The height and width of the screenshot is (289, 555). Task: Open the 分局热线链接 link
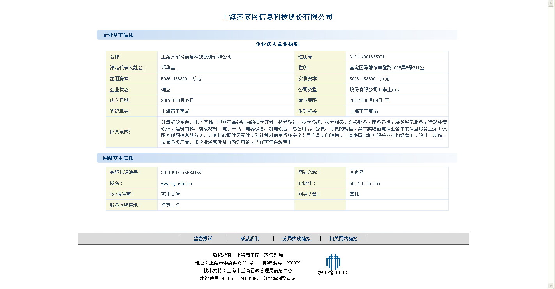[x=297, y=239]
